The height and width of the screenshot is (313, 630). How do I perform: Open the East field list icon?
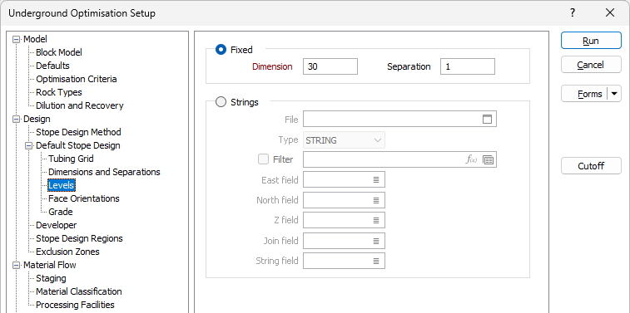click(x=376, y=180)
